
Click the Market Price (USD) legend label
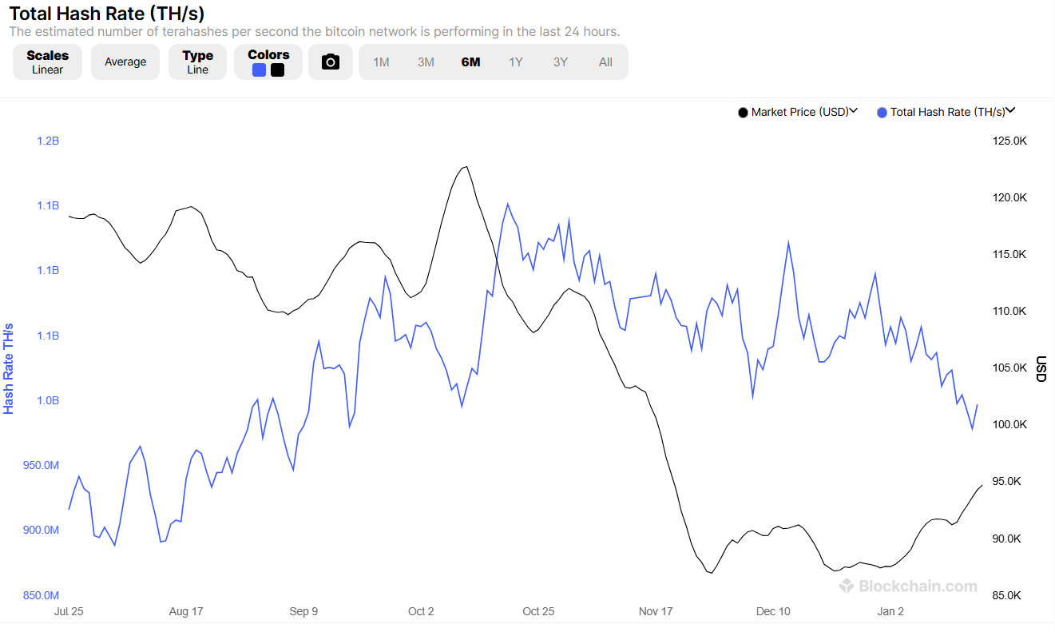coord(799,113)
